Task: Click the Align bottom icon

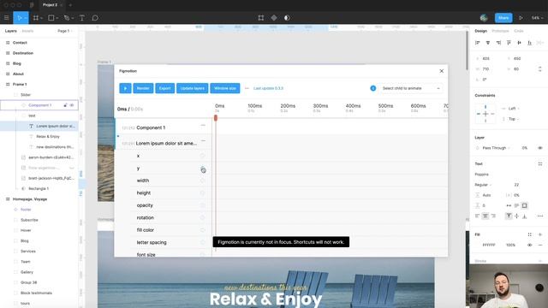Action: pyautogui.click(x=530, y=43)
